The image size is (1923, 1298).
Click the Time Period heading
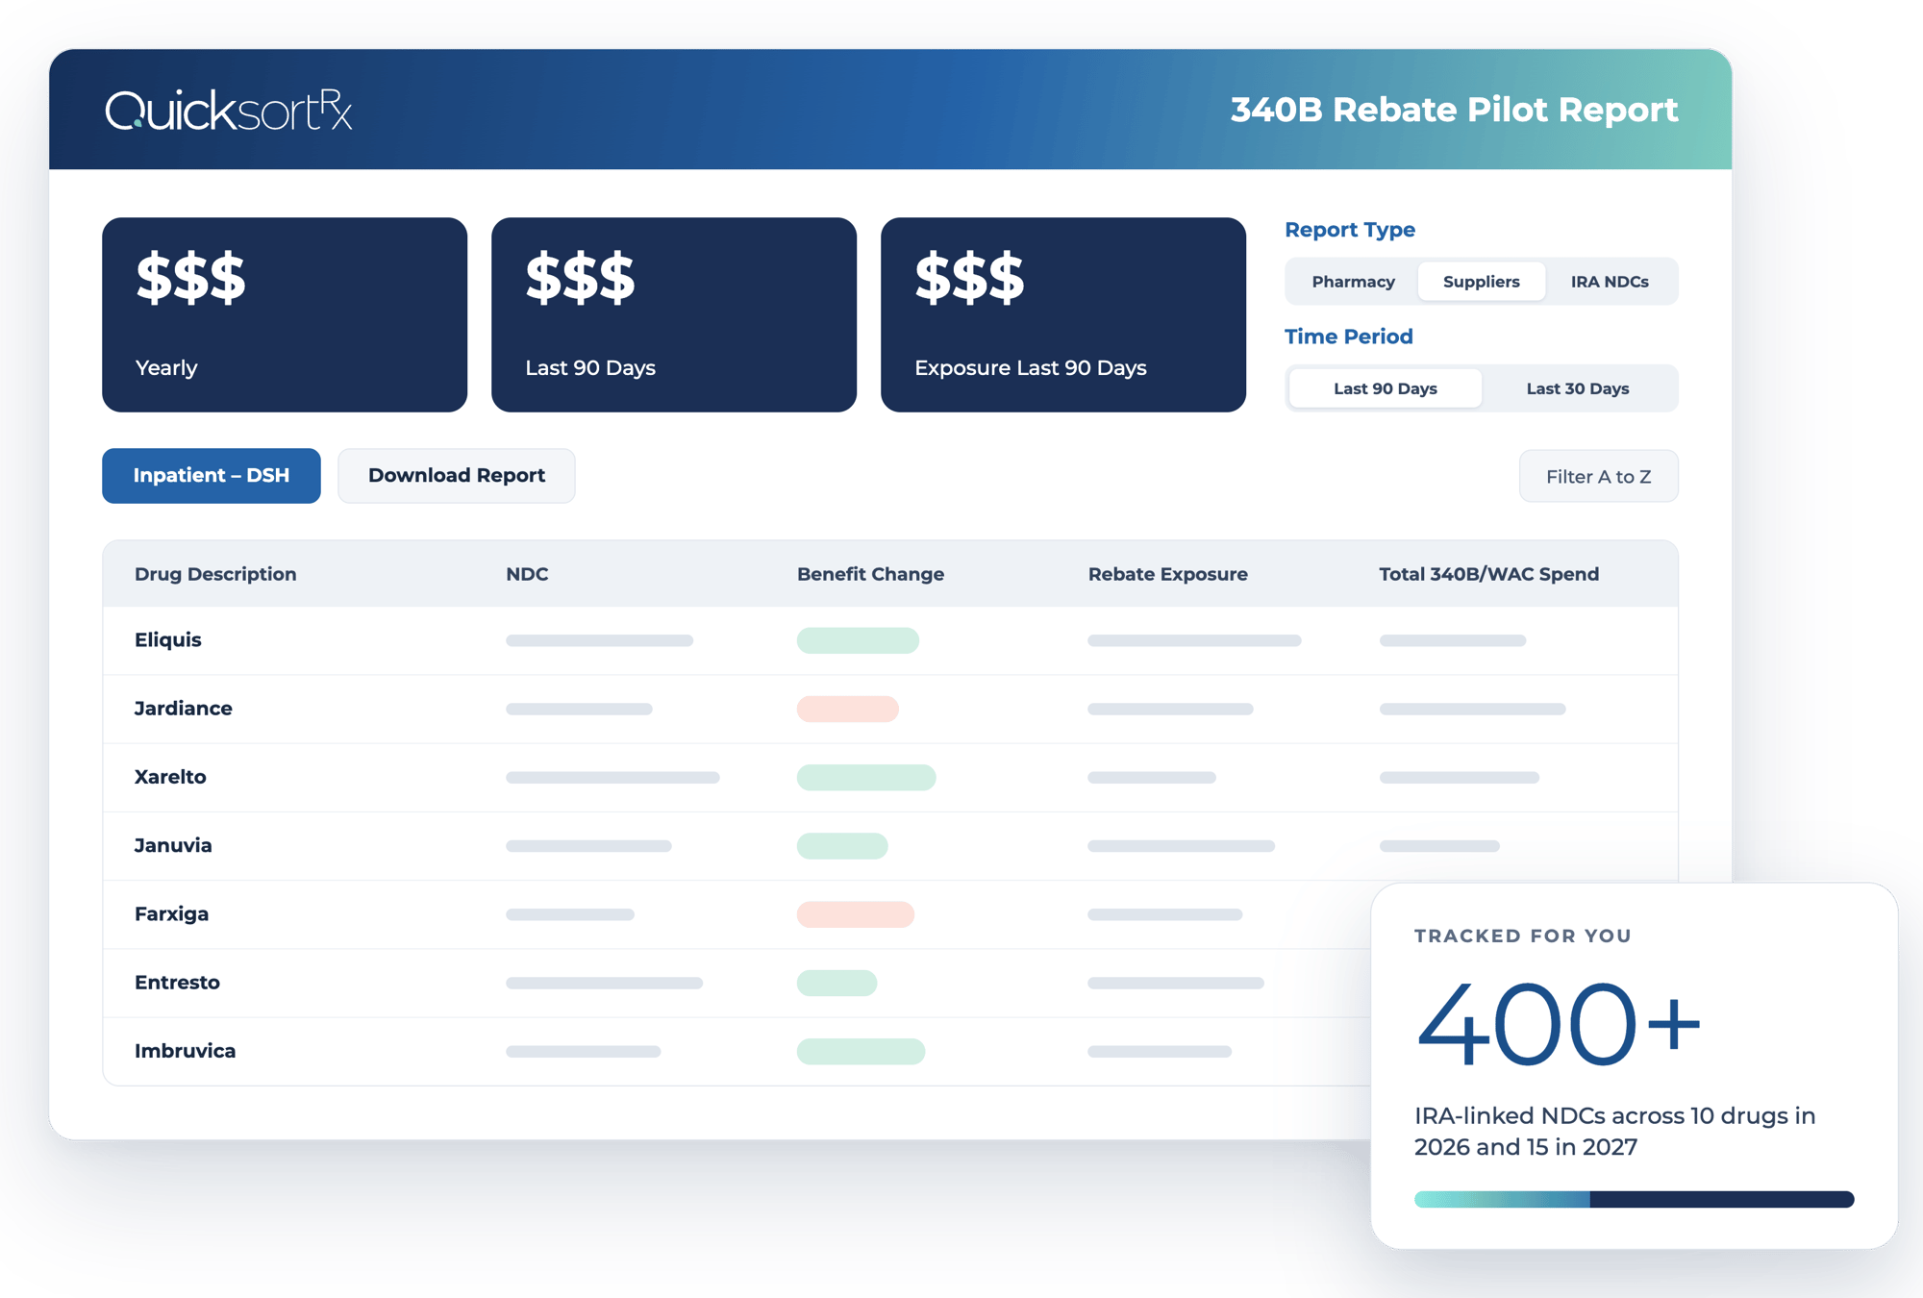(x=1349, y=337)
